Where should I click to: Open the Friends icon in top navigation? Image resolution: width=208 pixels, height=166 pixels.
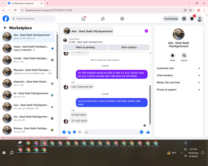103,19
